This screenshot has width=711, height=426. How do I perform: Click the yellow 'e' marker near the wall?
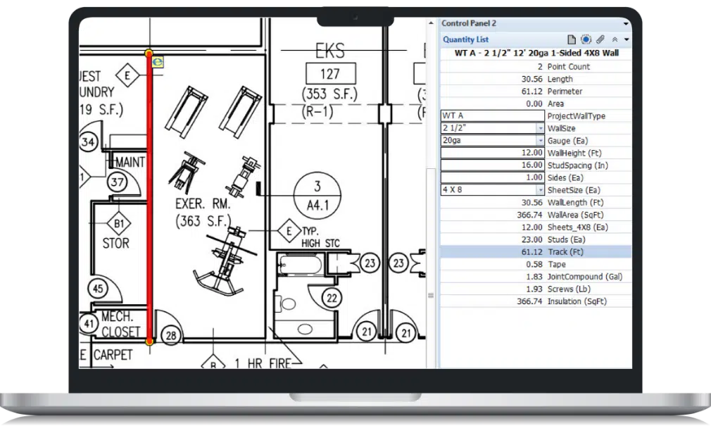pyautogui.click(x=159, y=62)
